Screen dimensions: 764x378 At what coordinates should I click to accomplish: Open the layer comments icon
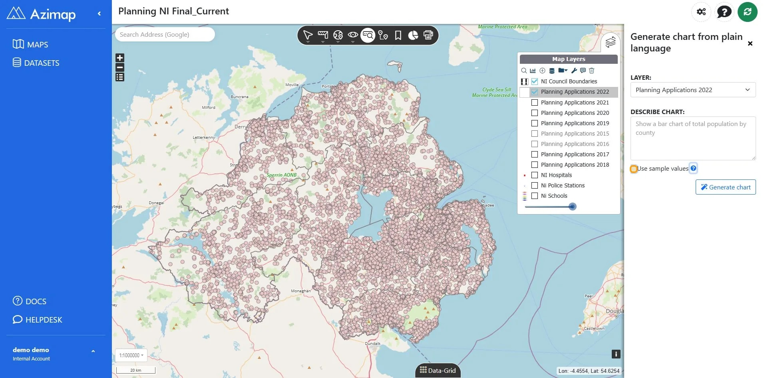[x=583, y=71]
